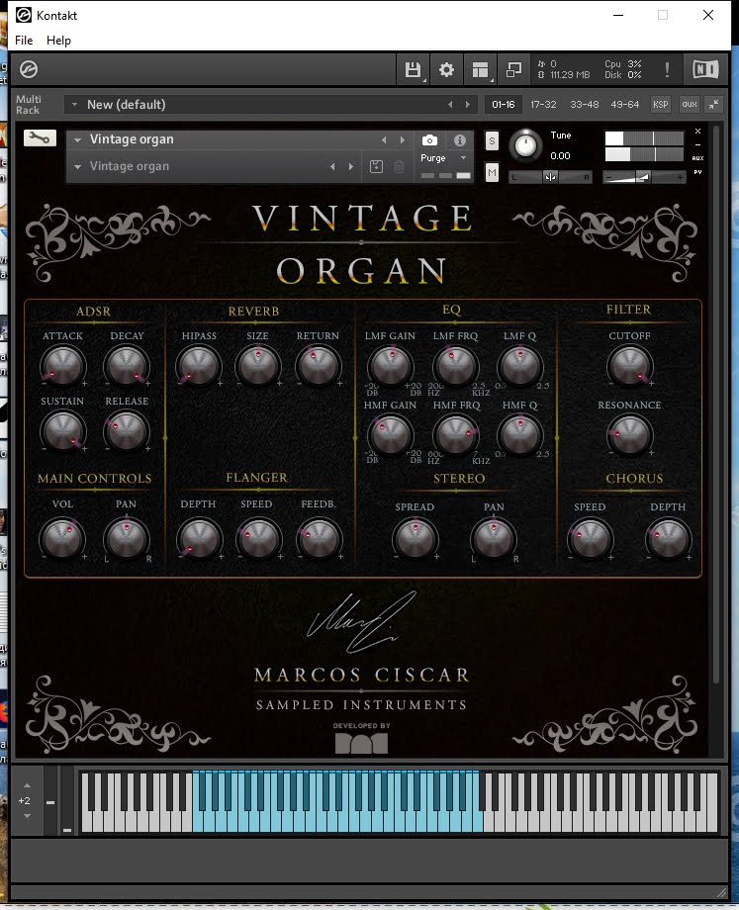Open the File menu
The height and width of the screenshot is (910, 739).
[x=24, y=41]
